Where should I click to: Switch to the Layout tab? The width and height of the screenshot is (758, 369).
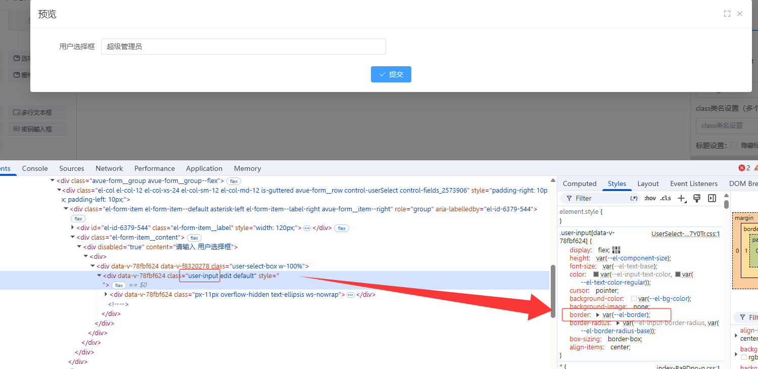tap(648, 183)
